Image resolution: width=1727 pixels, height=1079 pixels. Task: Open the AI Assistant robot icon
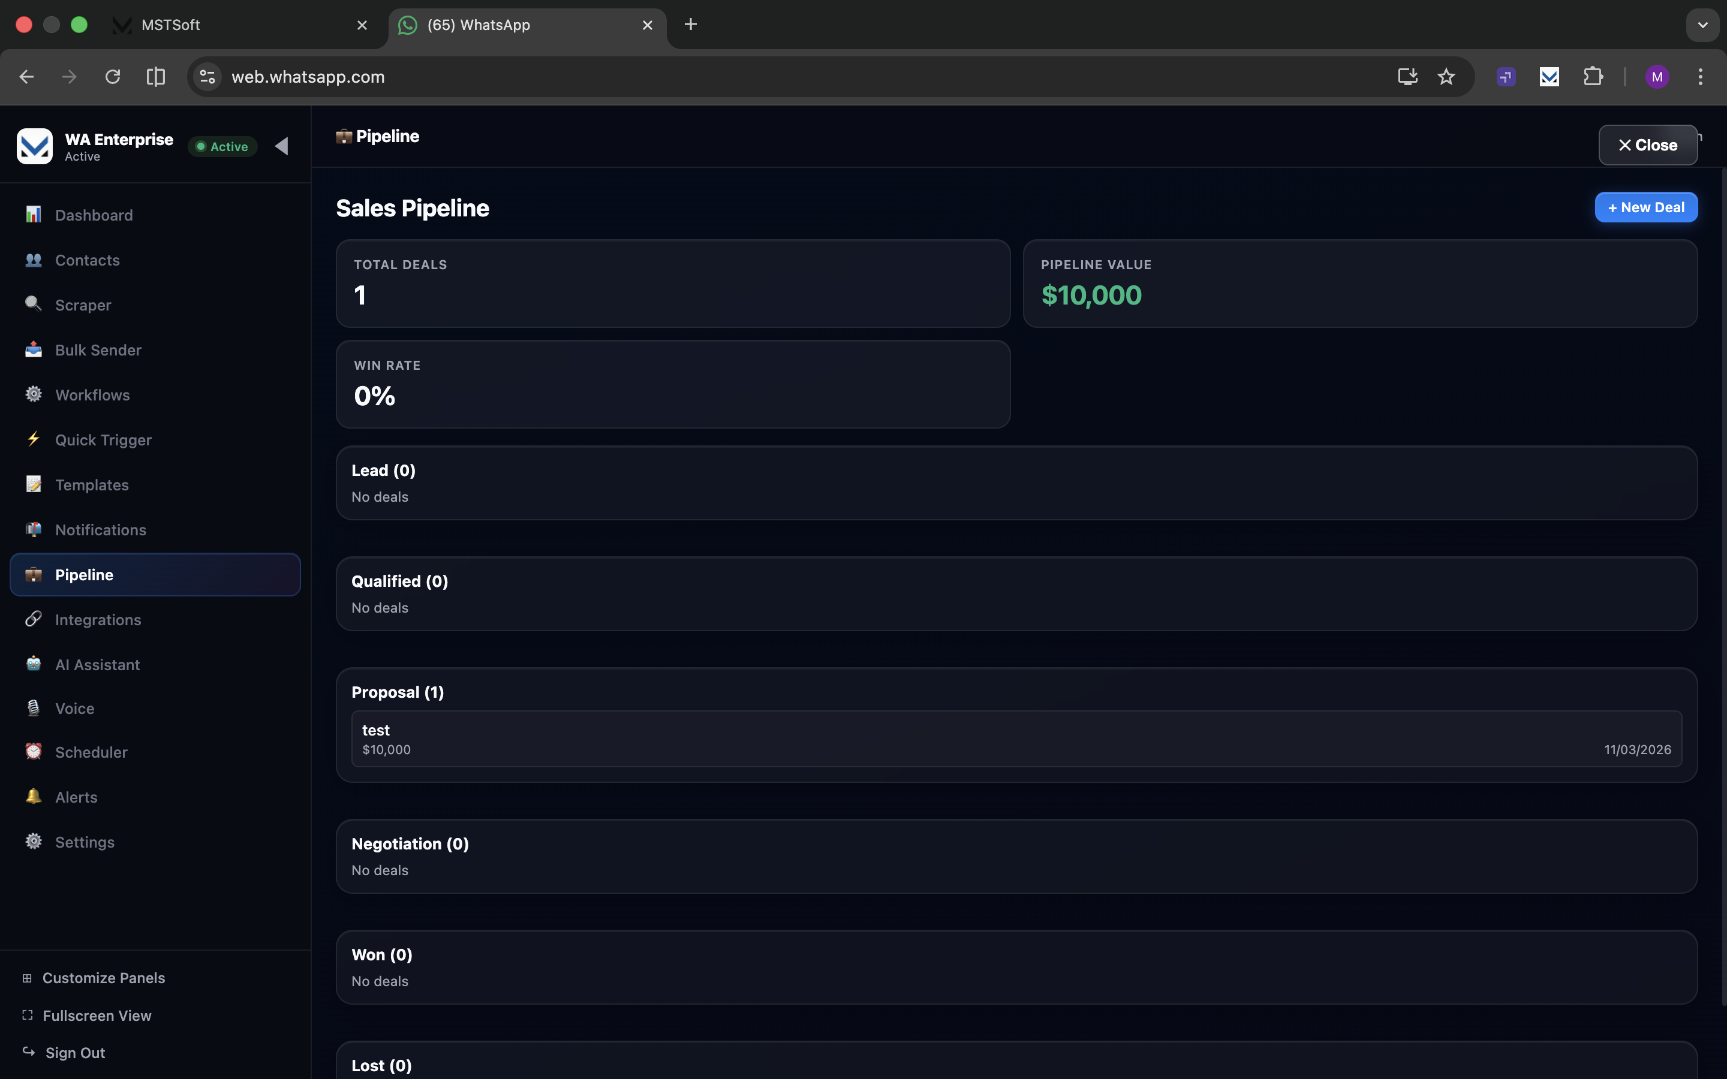pyautogui.click(x=34, y=664)
